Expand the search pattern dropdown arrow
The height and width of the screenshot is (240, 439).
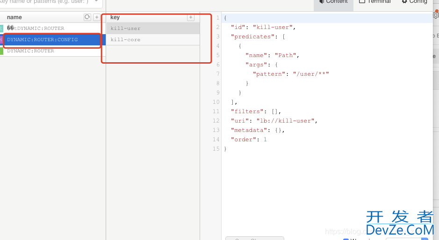[96, 1]
